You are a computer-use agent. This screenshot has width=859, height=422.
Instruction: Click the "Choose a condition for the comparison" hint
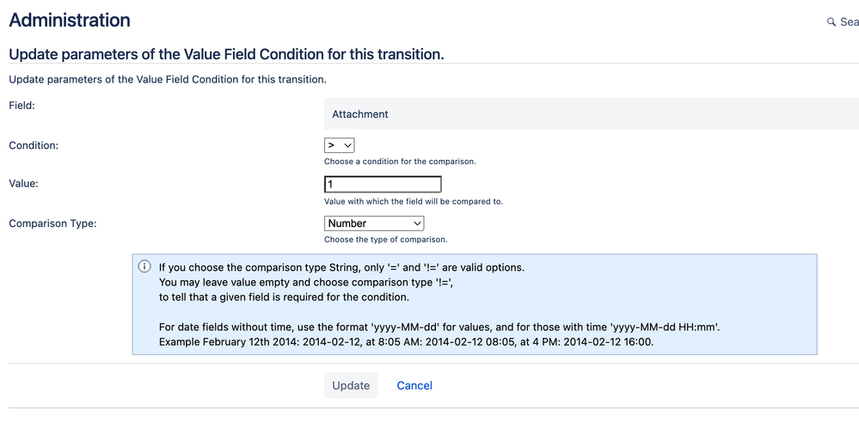click(400, 162)
